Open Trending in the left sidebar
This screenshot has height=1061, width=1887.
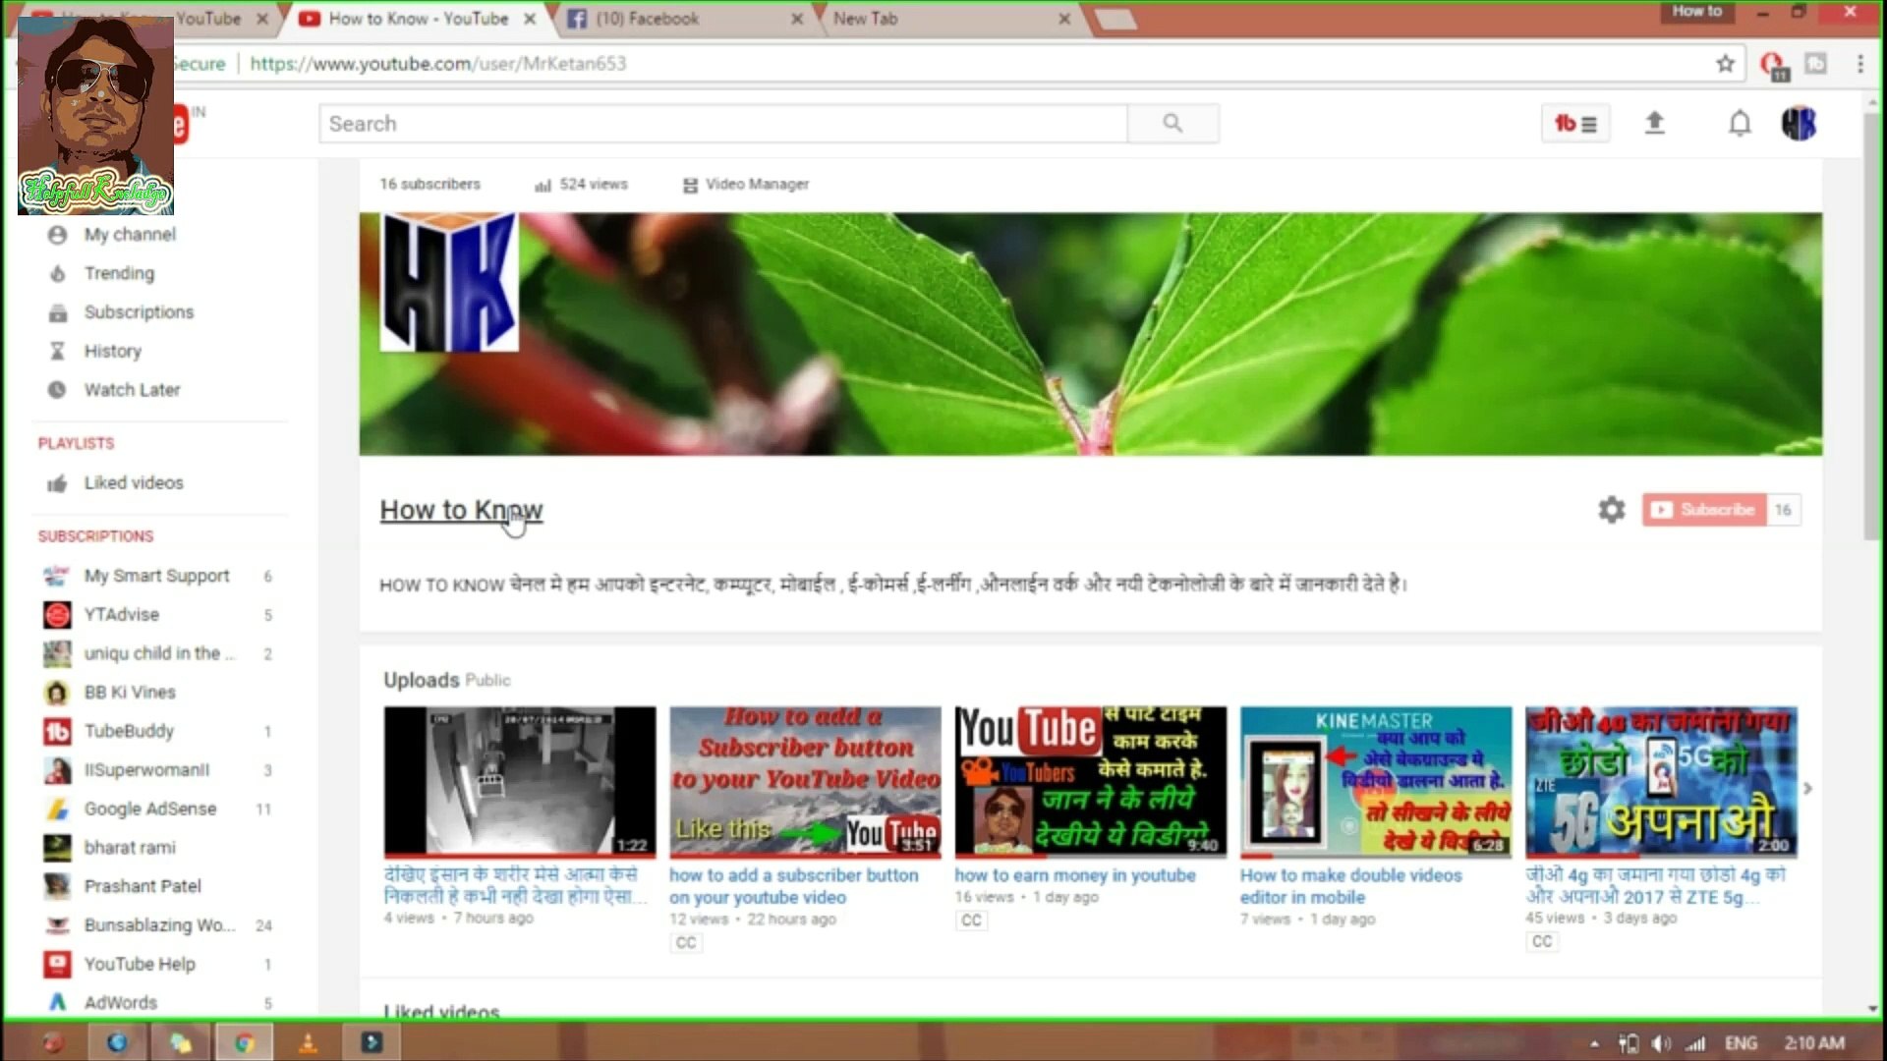click(118, 273)
